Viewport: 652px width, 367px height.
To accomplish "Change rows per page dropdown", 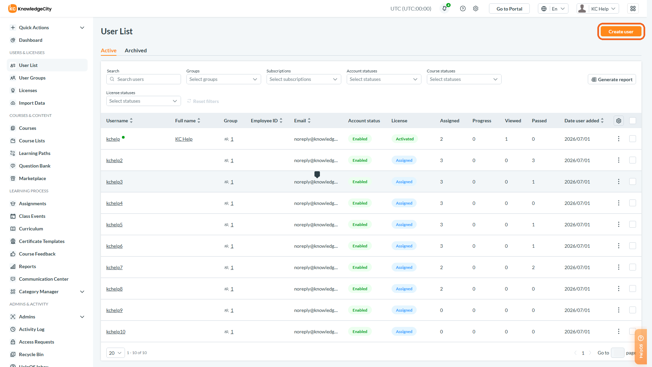I will click(x=115, y=353).
